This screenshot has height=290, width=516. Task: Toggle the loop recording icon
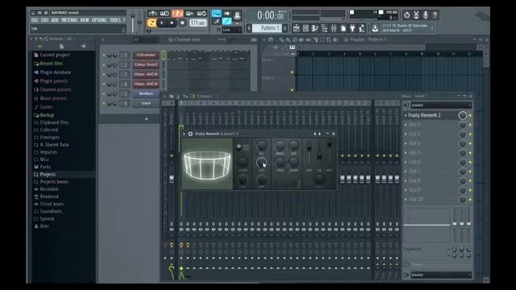click(201, 14)
